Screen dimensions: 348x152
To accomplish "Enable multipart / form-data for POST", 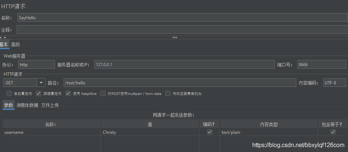I will [103, 93].
